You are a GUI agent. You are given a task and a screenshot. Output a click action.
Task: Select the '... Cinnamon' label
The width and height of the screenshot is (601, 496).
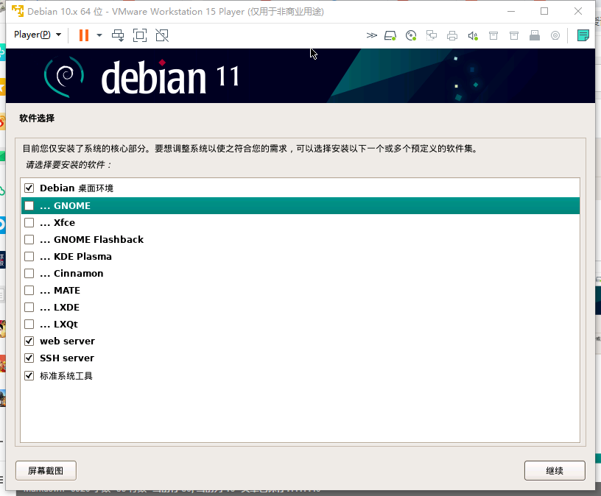71,274
